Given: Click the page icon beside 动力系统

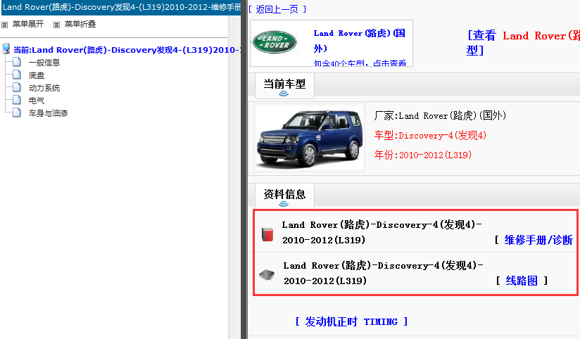Looking at the screenshot, I should (x=17, y=87).
